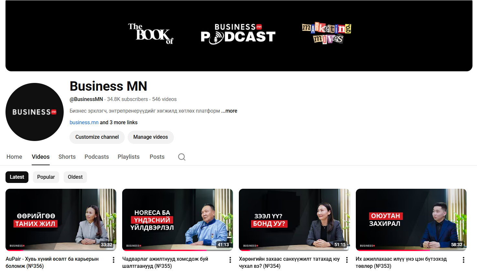Viewport: 477px width, 272px height.
Task: Click the Business Podcast logo in banner
Action: [x=238, y=34]
